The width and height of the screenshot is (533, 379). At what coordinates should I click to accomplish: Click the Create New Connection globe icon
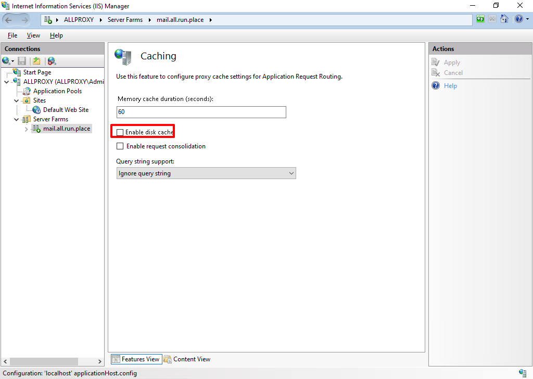[x=6, y=61]
